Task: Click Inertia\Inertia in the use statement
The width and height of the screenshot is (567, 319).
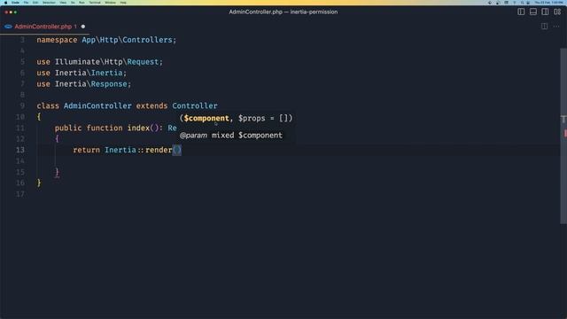Action: click(89, 73)
